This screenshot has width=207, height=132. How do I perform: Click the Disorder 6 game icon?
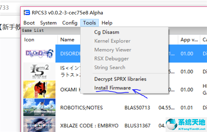click(x=39, y=53)
